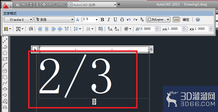Select the Elliptical Arc tool
The height and width of the screenshot is (112, 218).
[5, 95]
